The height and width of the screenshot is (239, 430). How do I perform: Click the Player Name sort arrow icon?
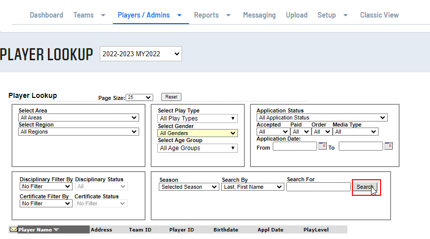pyautogui.click(x=56, y=230)
